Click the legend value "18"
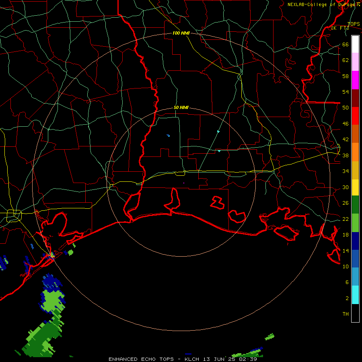This screenshot has height=362, width=362. click(x=346, y=235)
